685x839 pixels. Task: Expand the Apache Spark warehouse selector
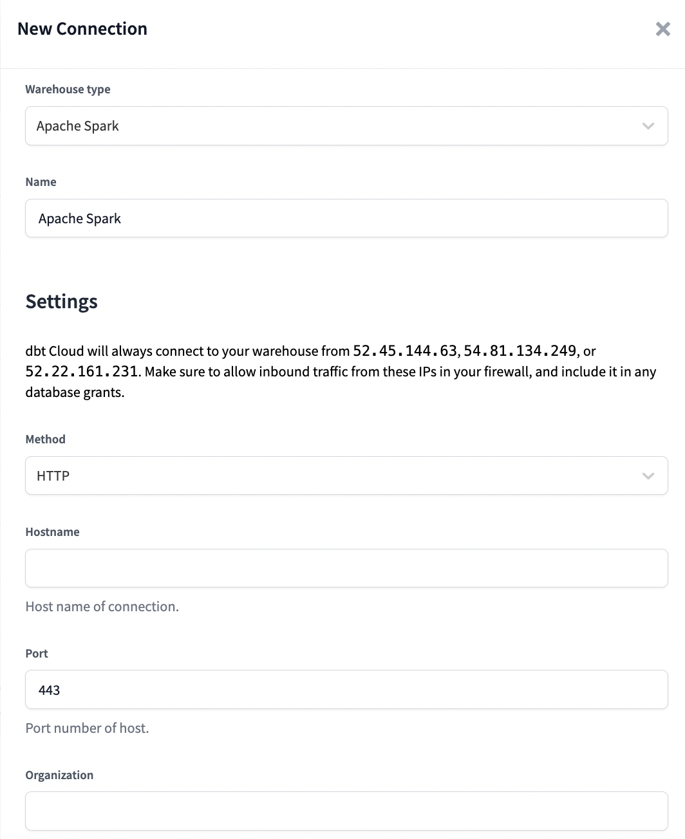point(346,126)
